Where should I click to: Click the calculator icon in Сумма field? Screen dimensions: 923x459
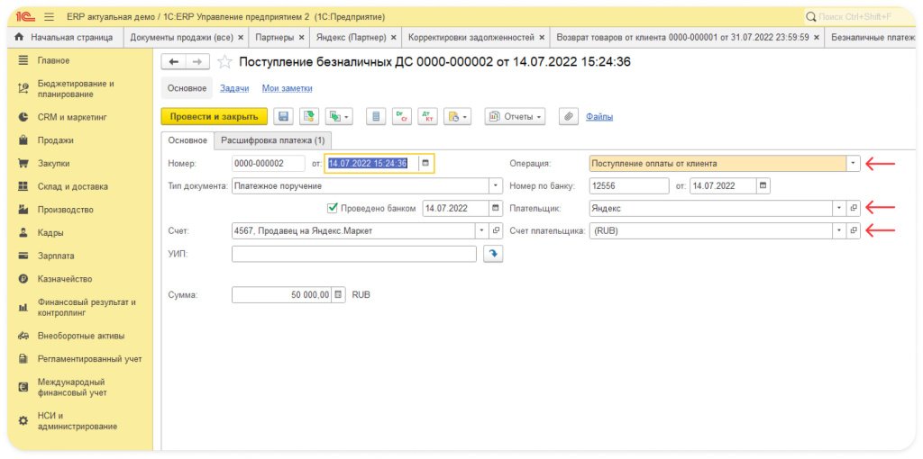pos(338,294)
